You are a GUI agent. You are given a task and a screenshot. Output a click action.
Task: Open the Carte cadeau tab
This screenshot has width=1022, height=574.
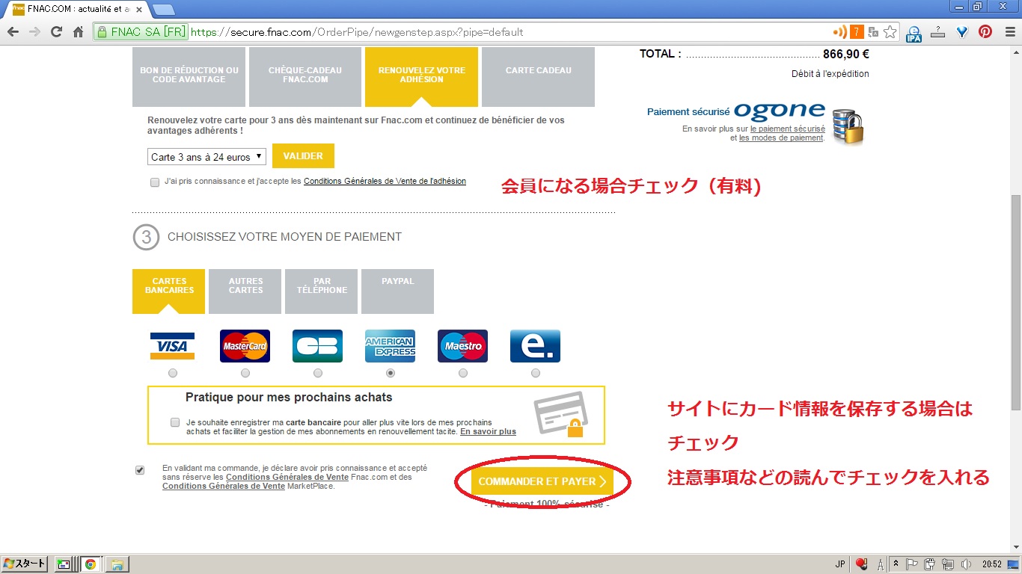[x=539, y=76]
